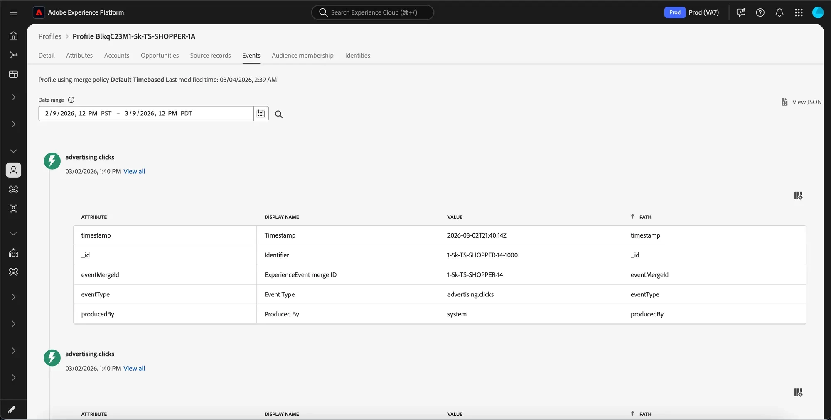The image size is (831, 420).
Task: Open the calendar date picker
Action: (x=261, y=114)
